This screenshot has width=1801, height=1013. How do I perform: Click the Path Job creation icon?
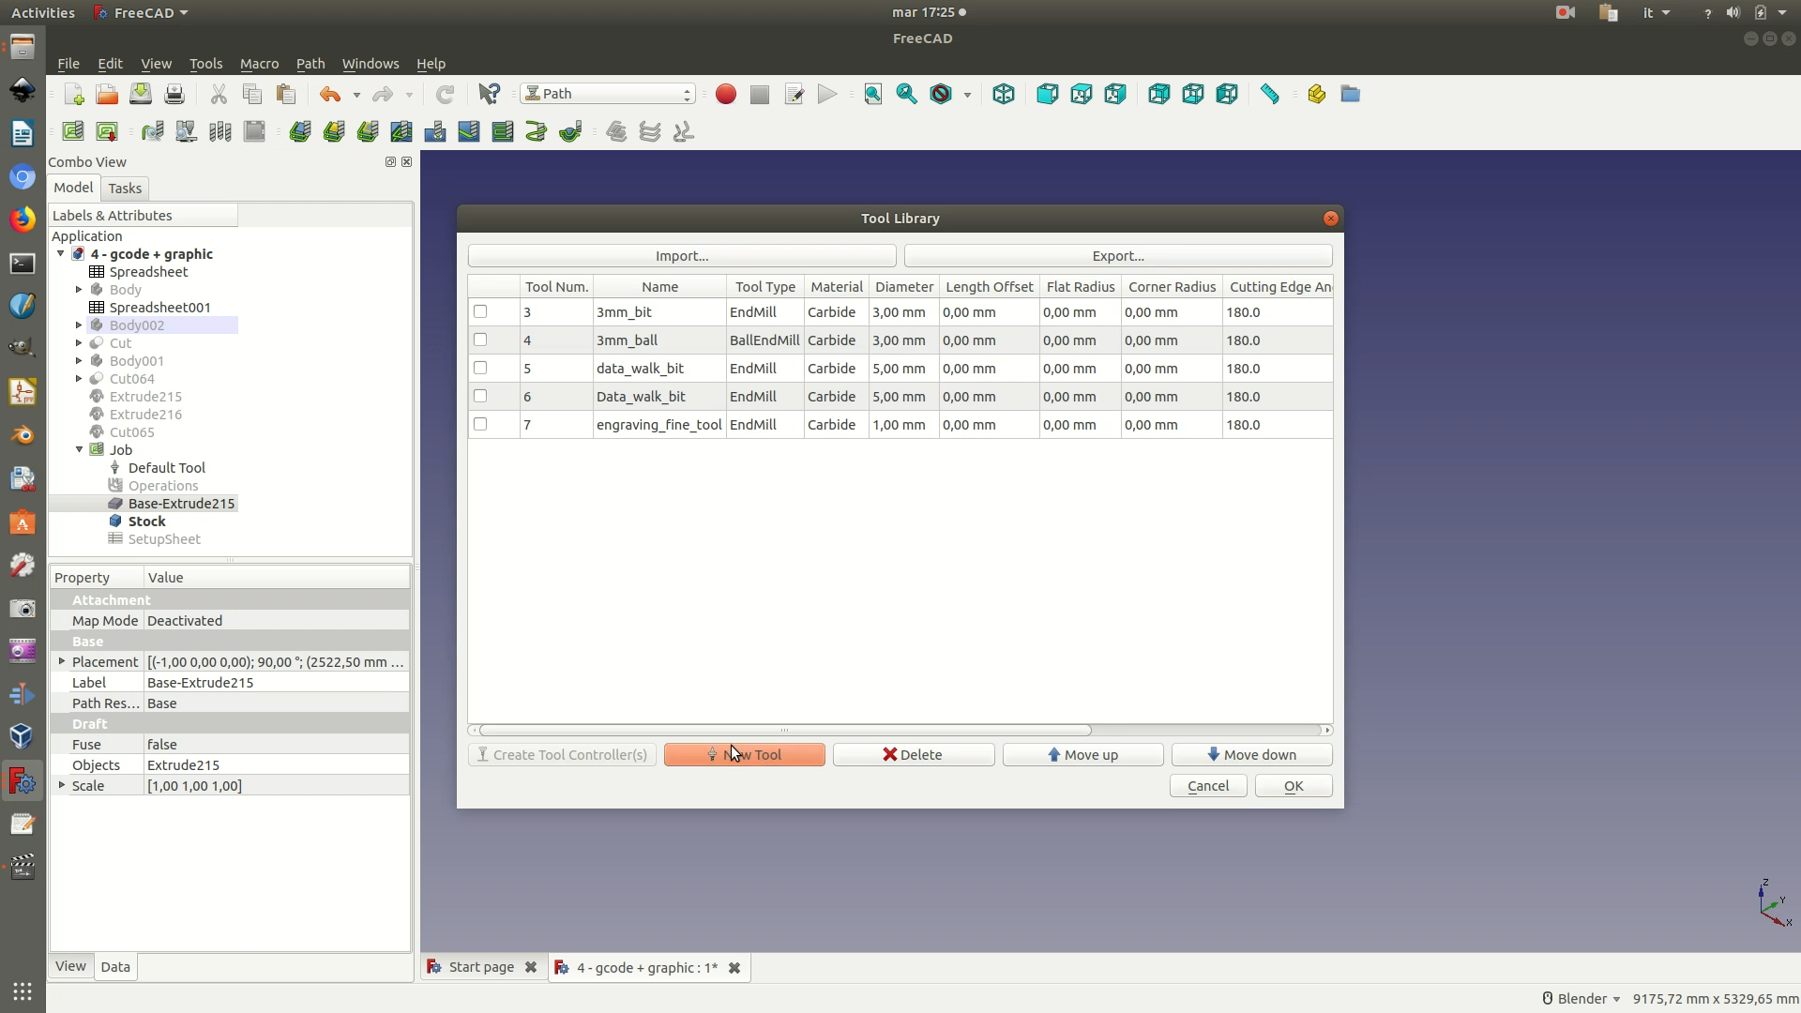72,132
